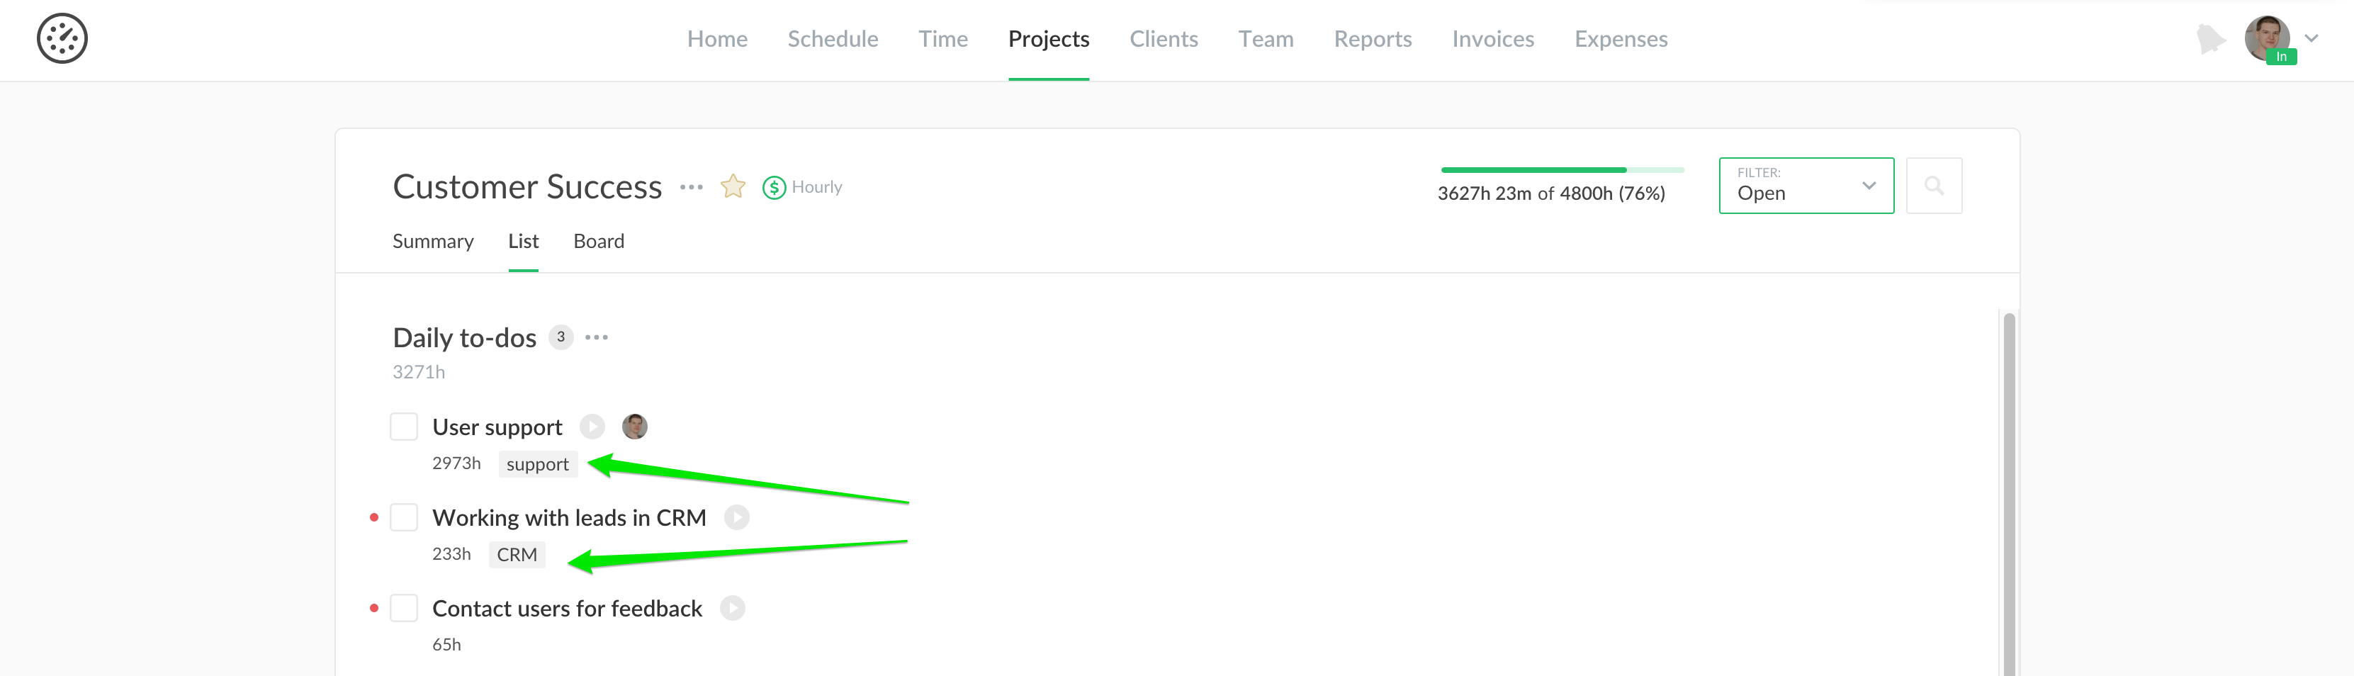The height and width of the screenshot is (676, 2354).
Task: Click the app logo in top-left corner
Action: point(62,38)
